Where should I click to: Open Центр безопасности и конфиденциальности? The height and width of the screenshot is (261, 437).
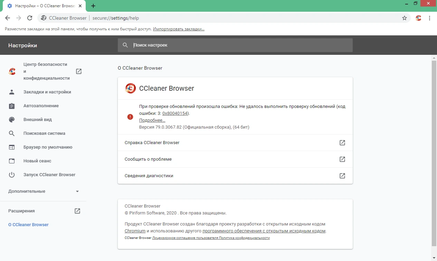point(43,71)
